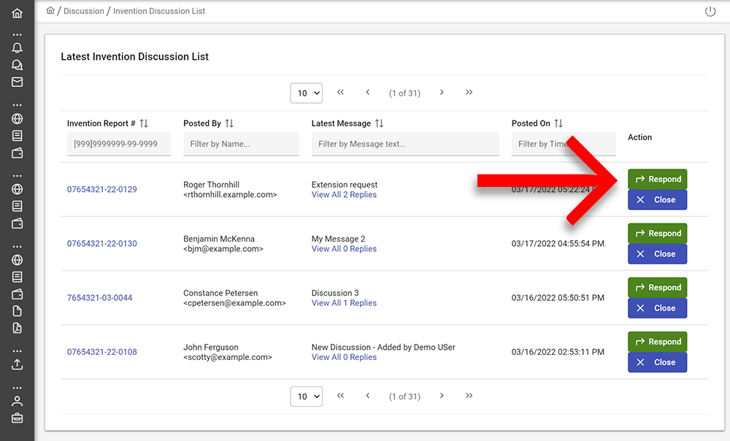Viewport: 730px width, 441px height.
Task: Open bottom rows-per-page dropdown showing 10
Action: pyautogui.click(x=307, y=396)
